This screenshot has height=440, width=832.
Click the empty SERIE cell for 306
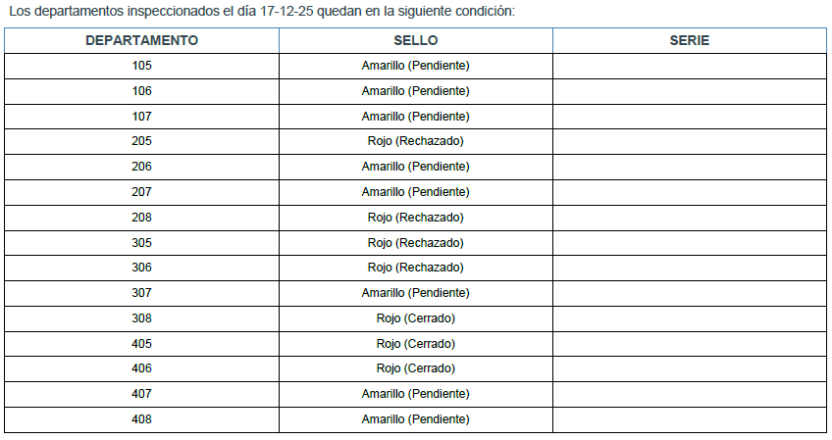(x=689, y=268)
